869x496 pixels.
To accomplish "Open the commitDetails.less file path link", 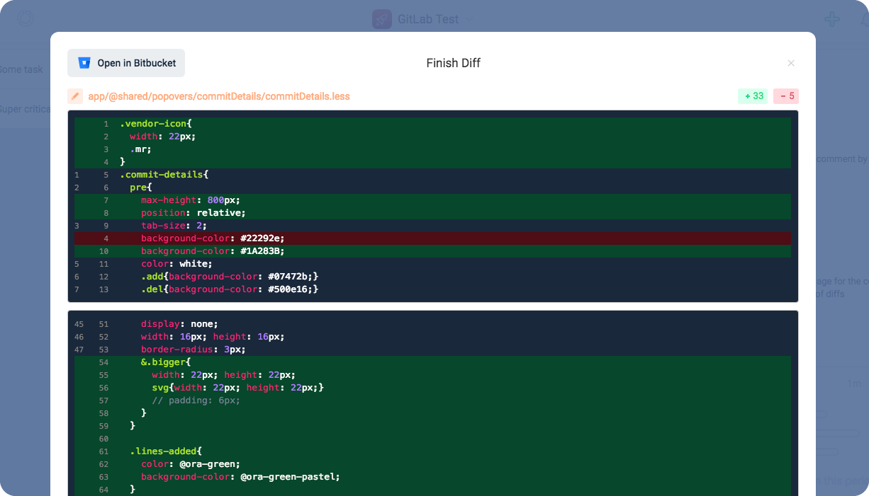I will pos(218,96).
